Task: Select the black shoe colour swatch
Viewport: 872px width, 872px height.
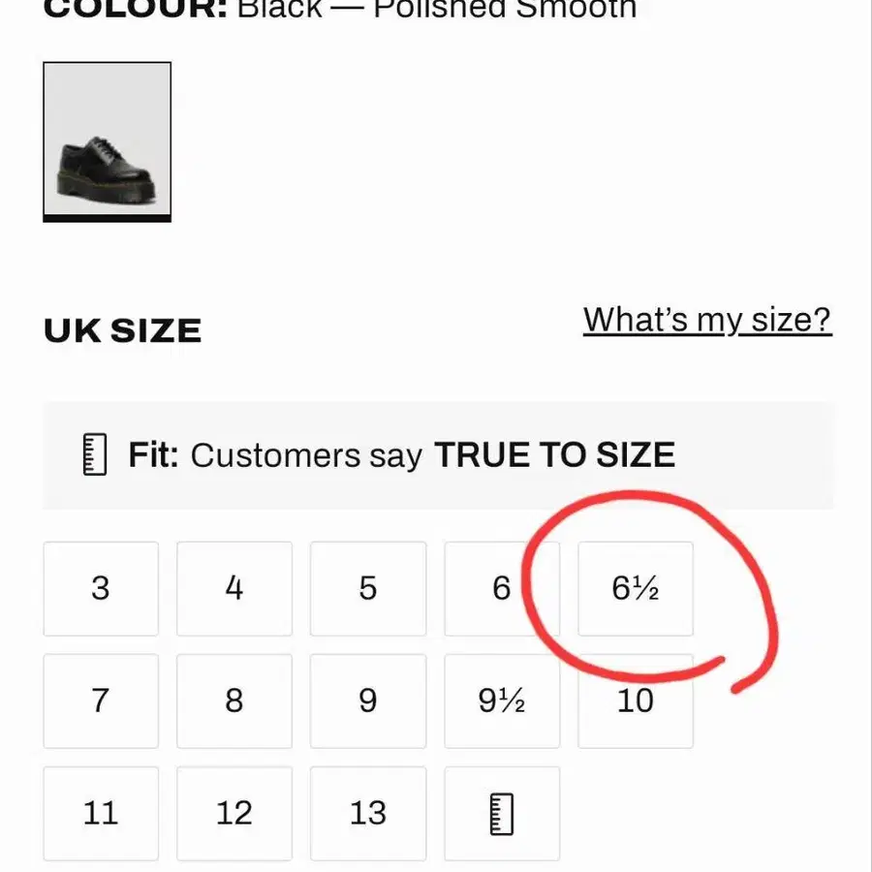Action: click(107, 141)
